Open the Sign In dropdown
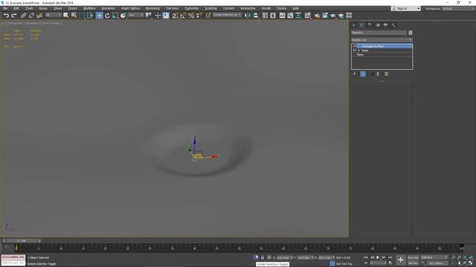The width and height of the screenshot is (476, 267). [x=405, y=8]
